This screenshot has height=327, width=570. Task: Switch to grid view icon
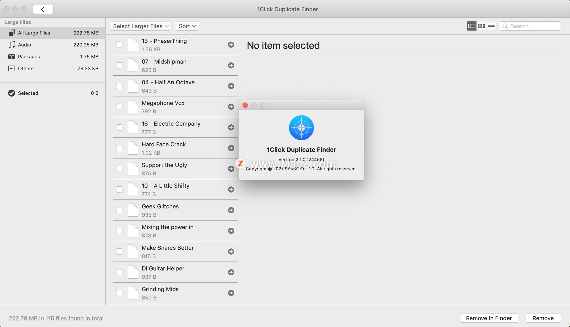click(481, 26)
